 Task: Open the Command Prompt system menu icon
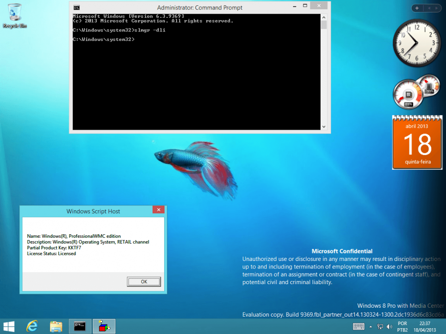77,8
